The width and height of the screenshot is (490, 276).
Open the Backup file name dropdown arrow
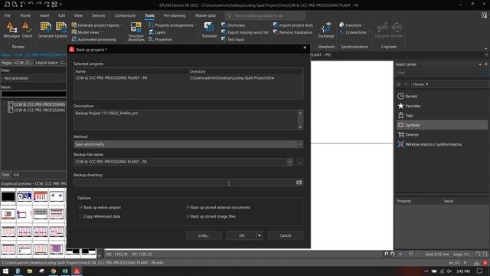(x=289, y=162)
